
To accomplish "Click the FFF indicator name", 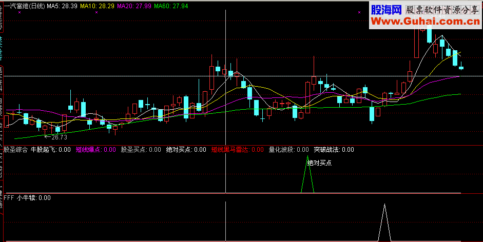I will pos(9,198).
